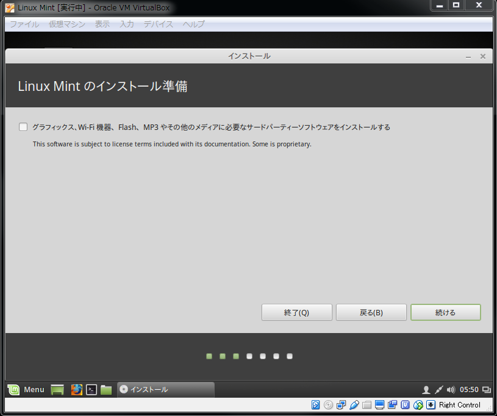
Task: Click the proprietary license notice text
Action: [172, 144]
